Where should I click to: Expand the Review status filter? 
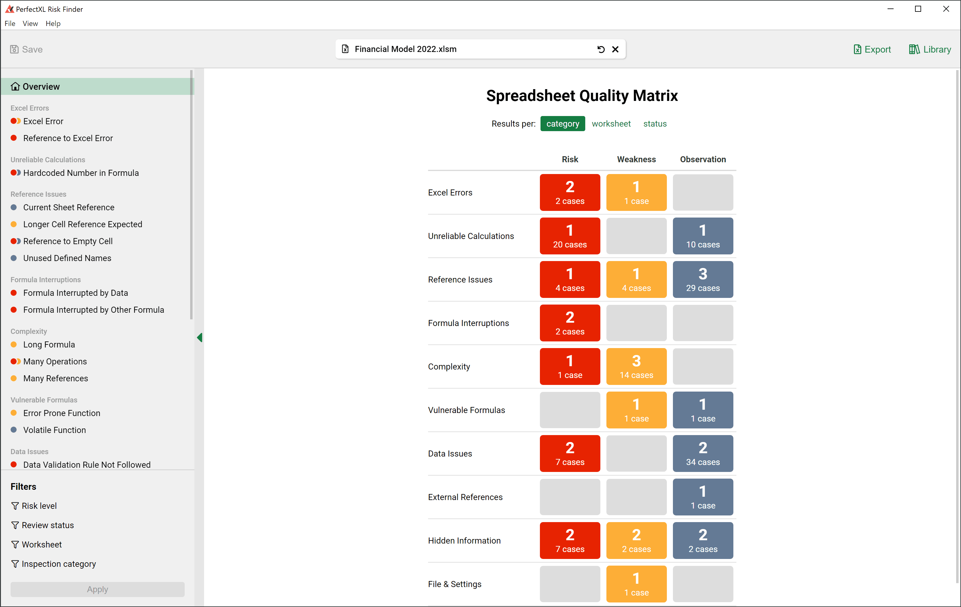coord(47,525)
